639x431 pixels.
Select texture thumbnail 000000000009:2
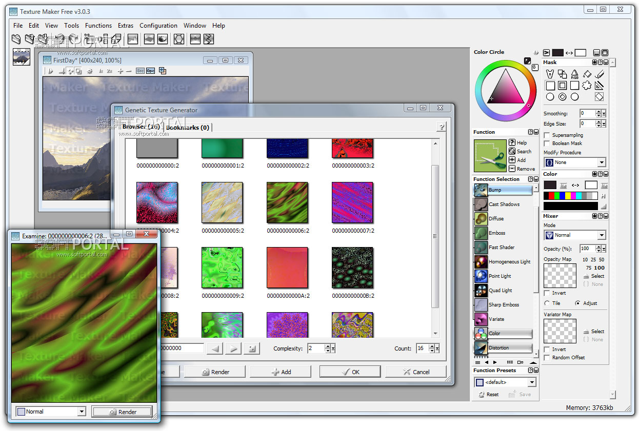click(x=222, y=268)
